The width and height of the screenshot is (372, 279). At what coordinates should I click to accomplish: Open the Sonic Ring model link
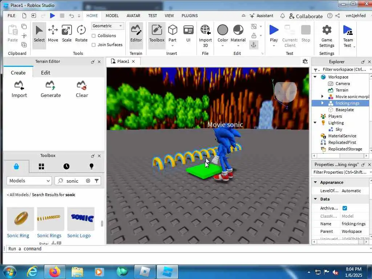click(x=18, y=235)
